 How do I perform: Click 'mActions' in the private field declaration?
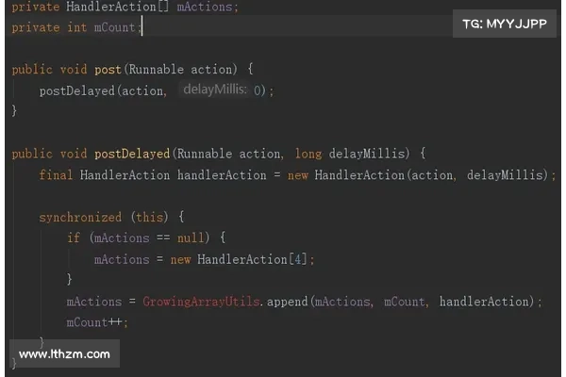pyautogui.click(x=205, y=7)
